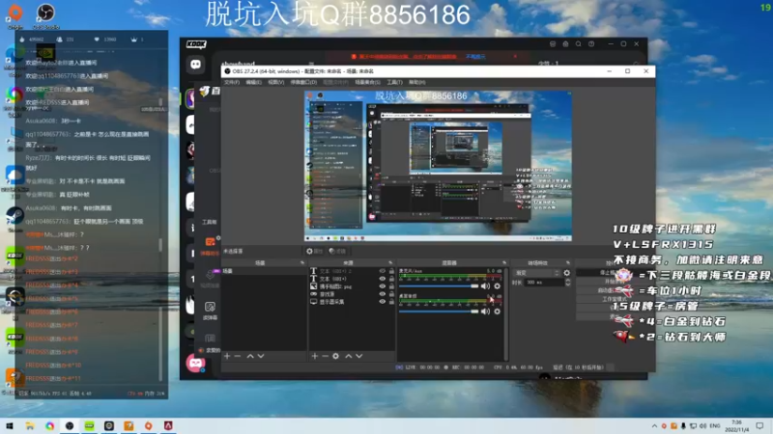Hide the display capture source via eye icon
Screen dimensions: 773x434
382,301
